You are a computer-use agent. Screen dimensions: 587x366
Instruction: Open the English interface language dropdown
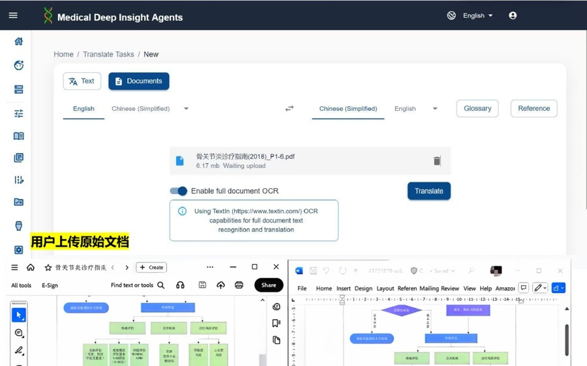[478, 16]
